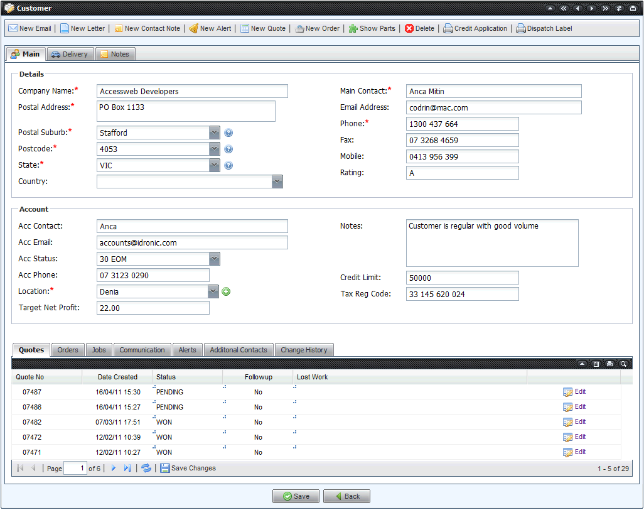Open the Change History tab

pos(304,350)
